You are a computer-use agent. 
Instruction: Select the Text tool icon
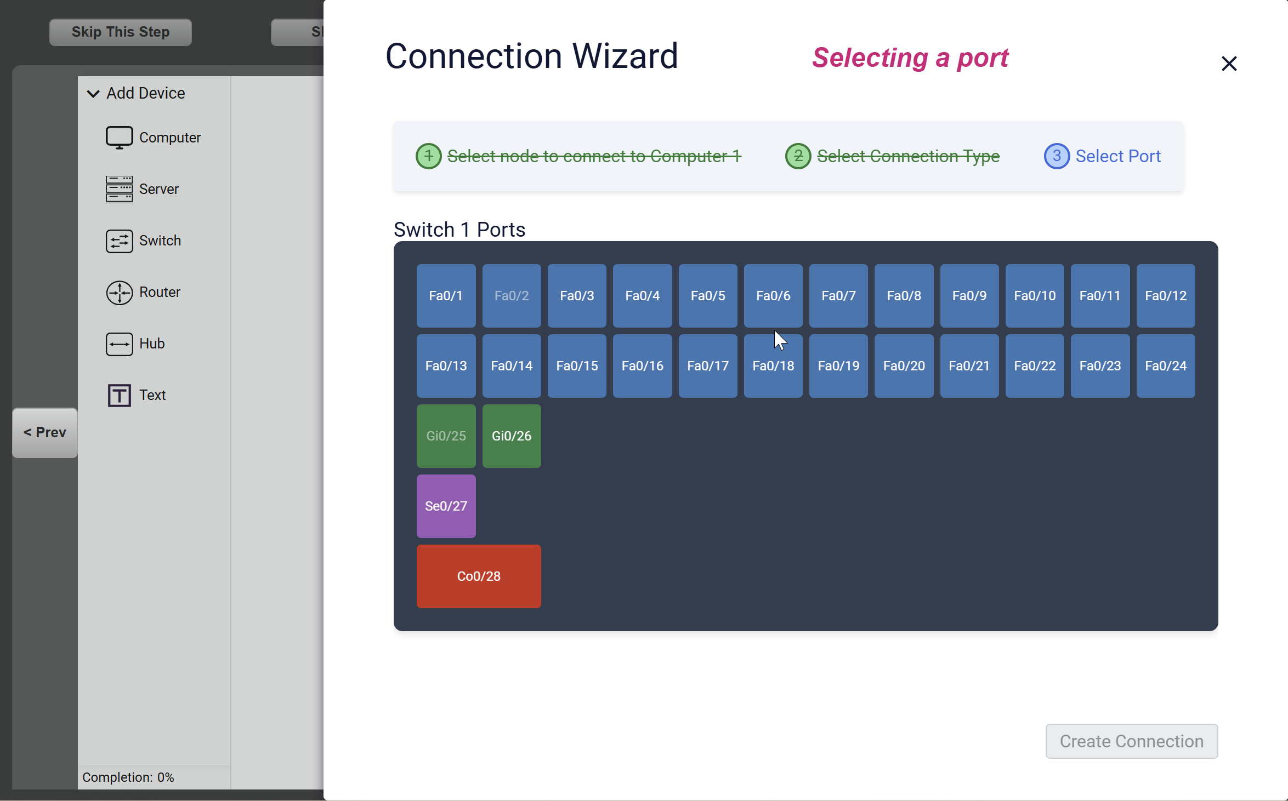coord(119,395)
